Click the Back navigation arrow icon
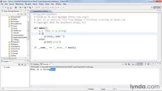This screenshot has height=91, width=162. click(56, 7)
